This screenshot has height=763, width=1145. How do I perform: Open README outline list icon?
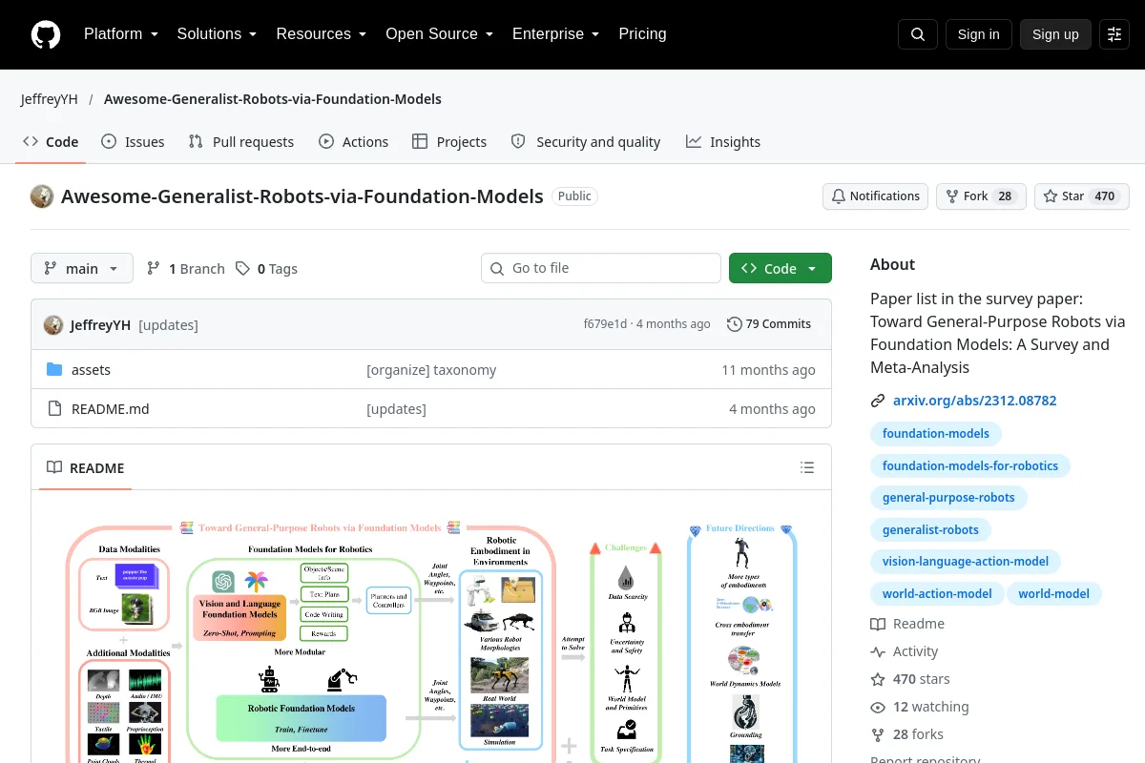[807, 467]
